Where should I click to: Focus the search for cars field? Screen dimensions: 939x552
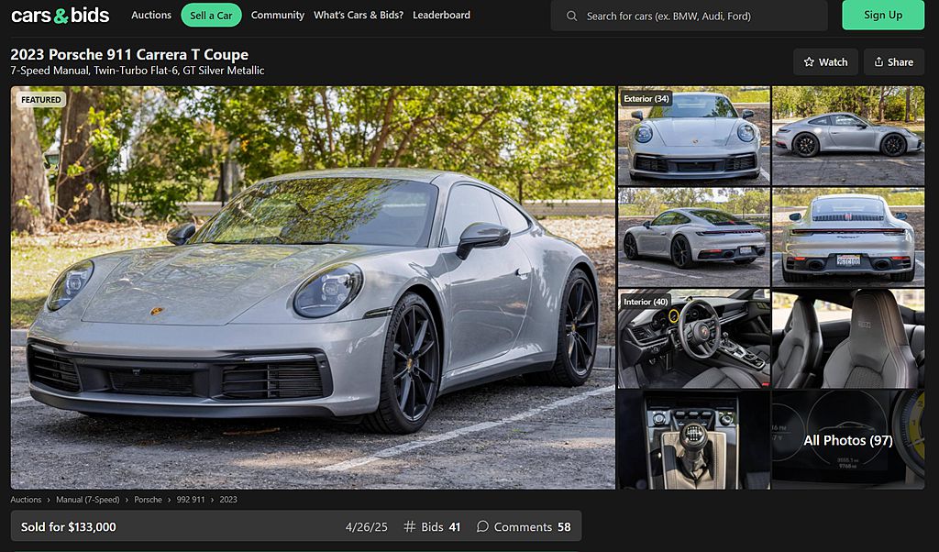(x=690, y=16)
